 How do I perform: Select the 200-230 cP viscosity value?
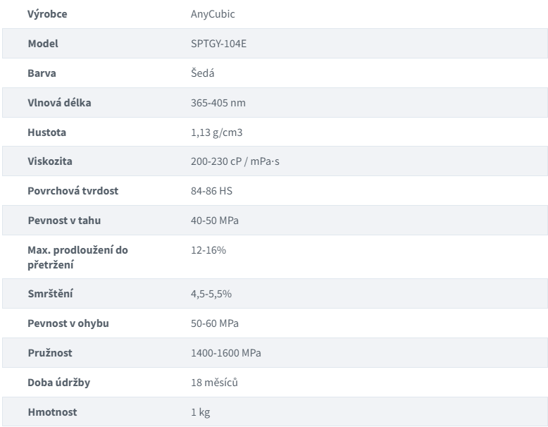pyautogui.click(x=235, y=161)
